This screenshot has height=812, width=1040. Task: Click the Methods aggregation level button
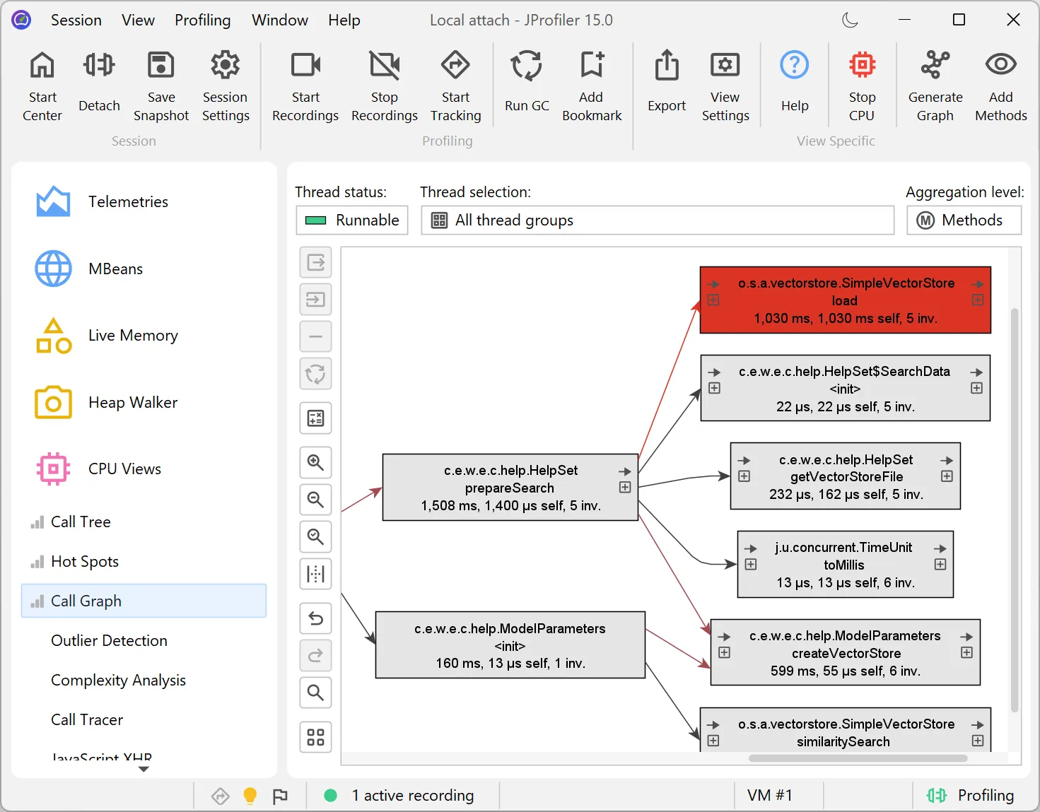click(964, 220)
